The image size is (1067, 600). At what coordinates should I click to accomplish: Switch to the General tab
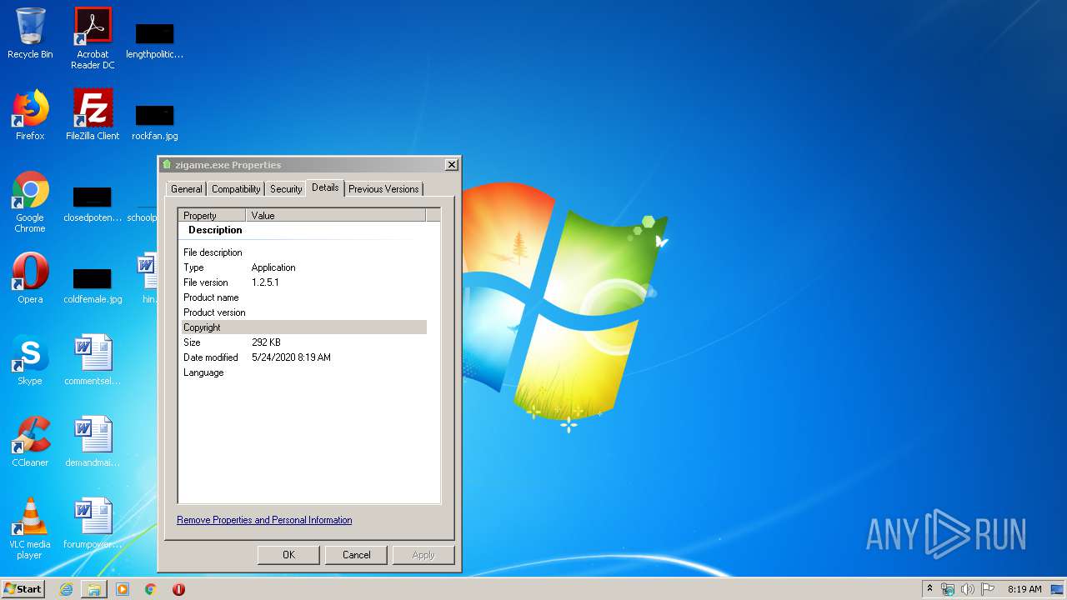coord(186,189)
